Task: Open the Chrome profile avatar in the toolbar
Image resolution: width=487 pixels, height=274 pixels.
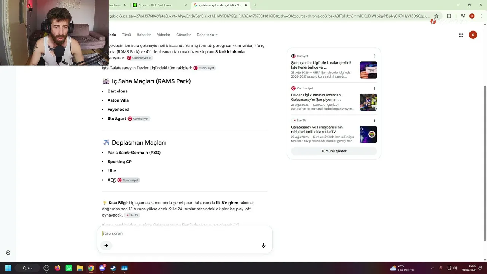Action: [472, 16]
